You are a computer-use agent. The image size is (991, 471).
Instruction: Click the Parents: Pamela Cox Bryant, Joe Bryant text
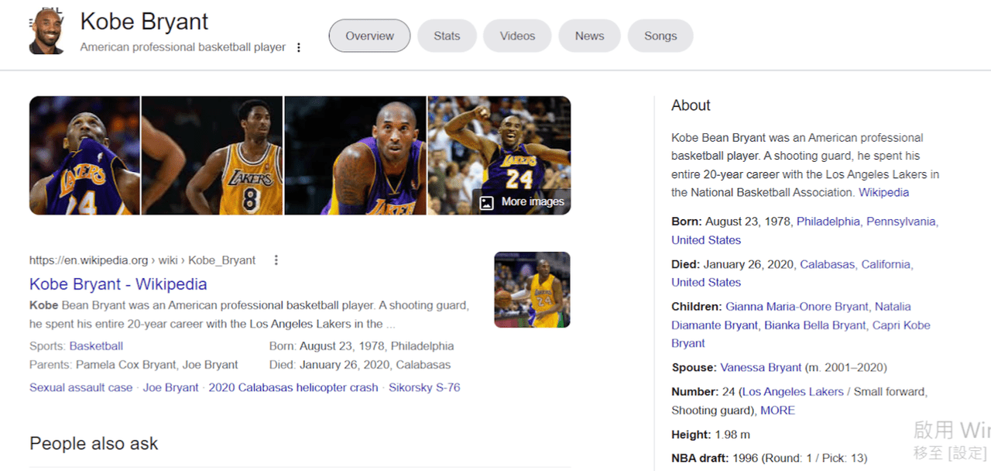(x=134, y=365)
